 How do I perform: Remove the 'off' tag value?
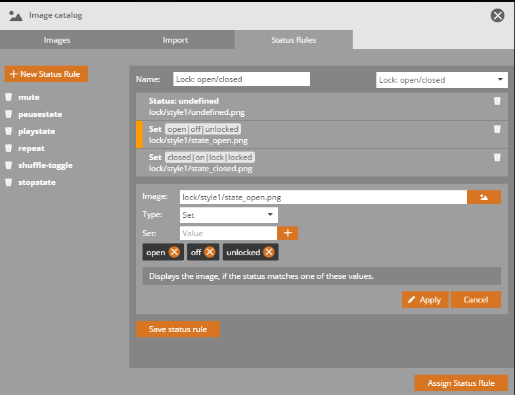tap(210, 253)
